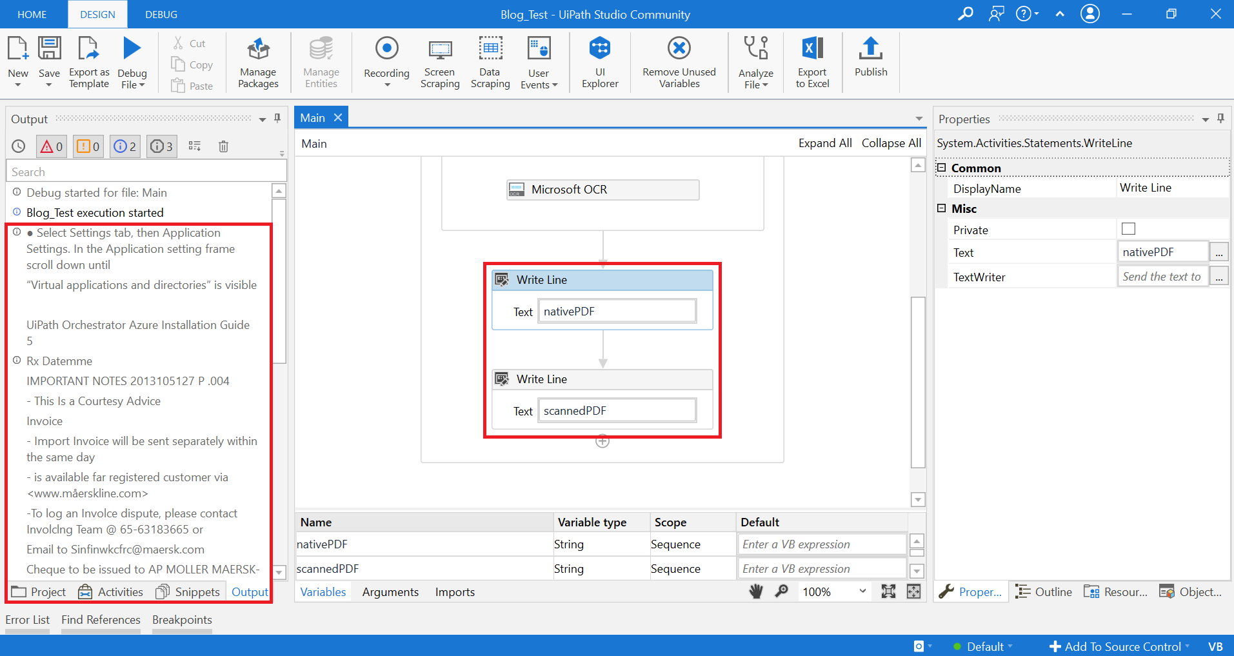Close the Main designer tab

pos(337,117)
